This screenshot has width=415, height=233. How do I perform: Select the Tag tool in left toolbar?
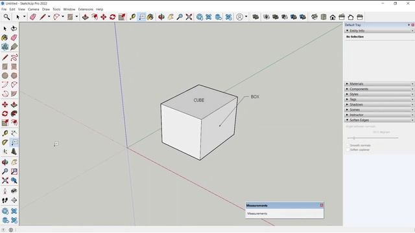[14, 47]
